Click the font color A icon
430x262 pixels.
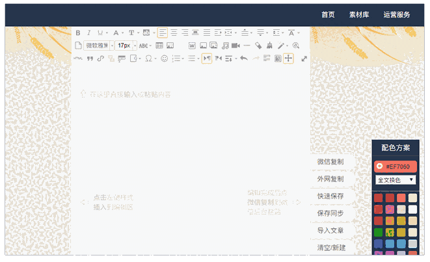click(x=116, y=33)
